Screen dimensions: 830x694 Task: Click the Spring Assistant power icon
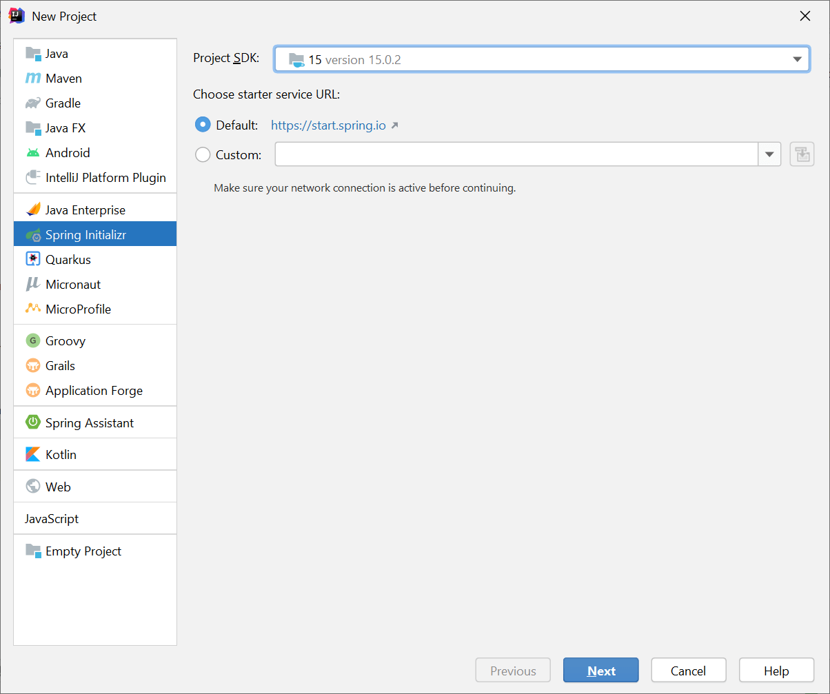tap(33, 423)
